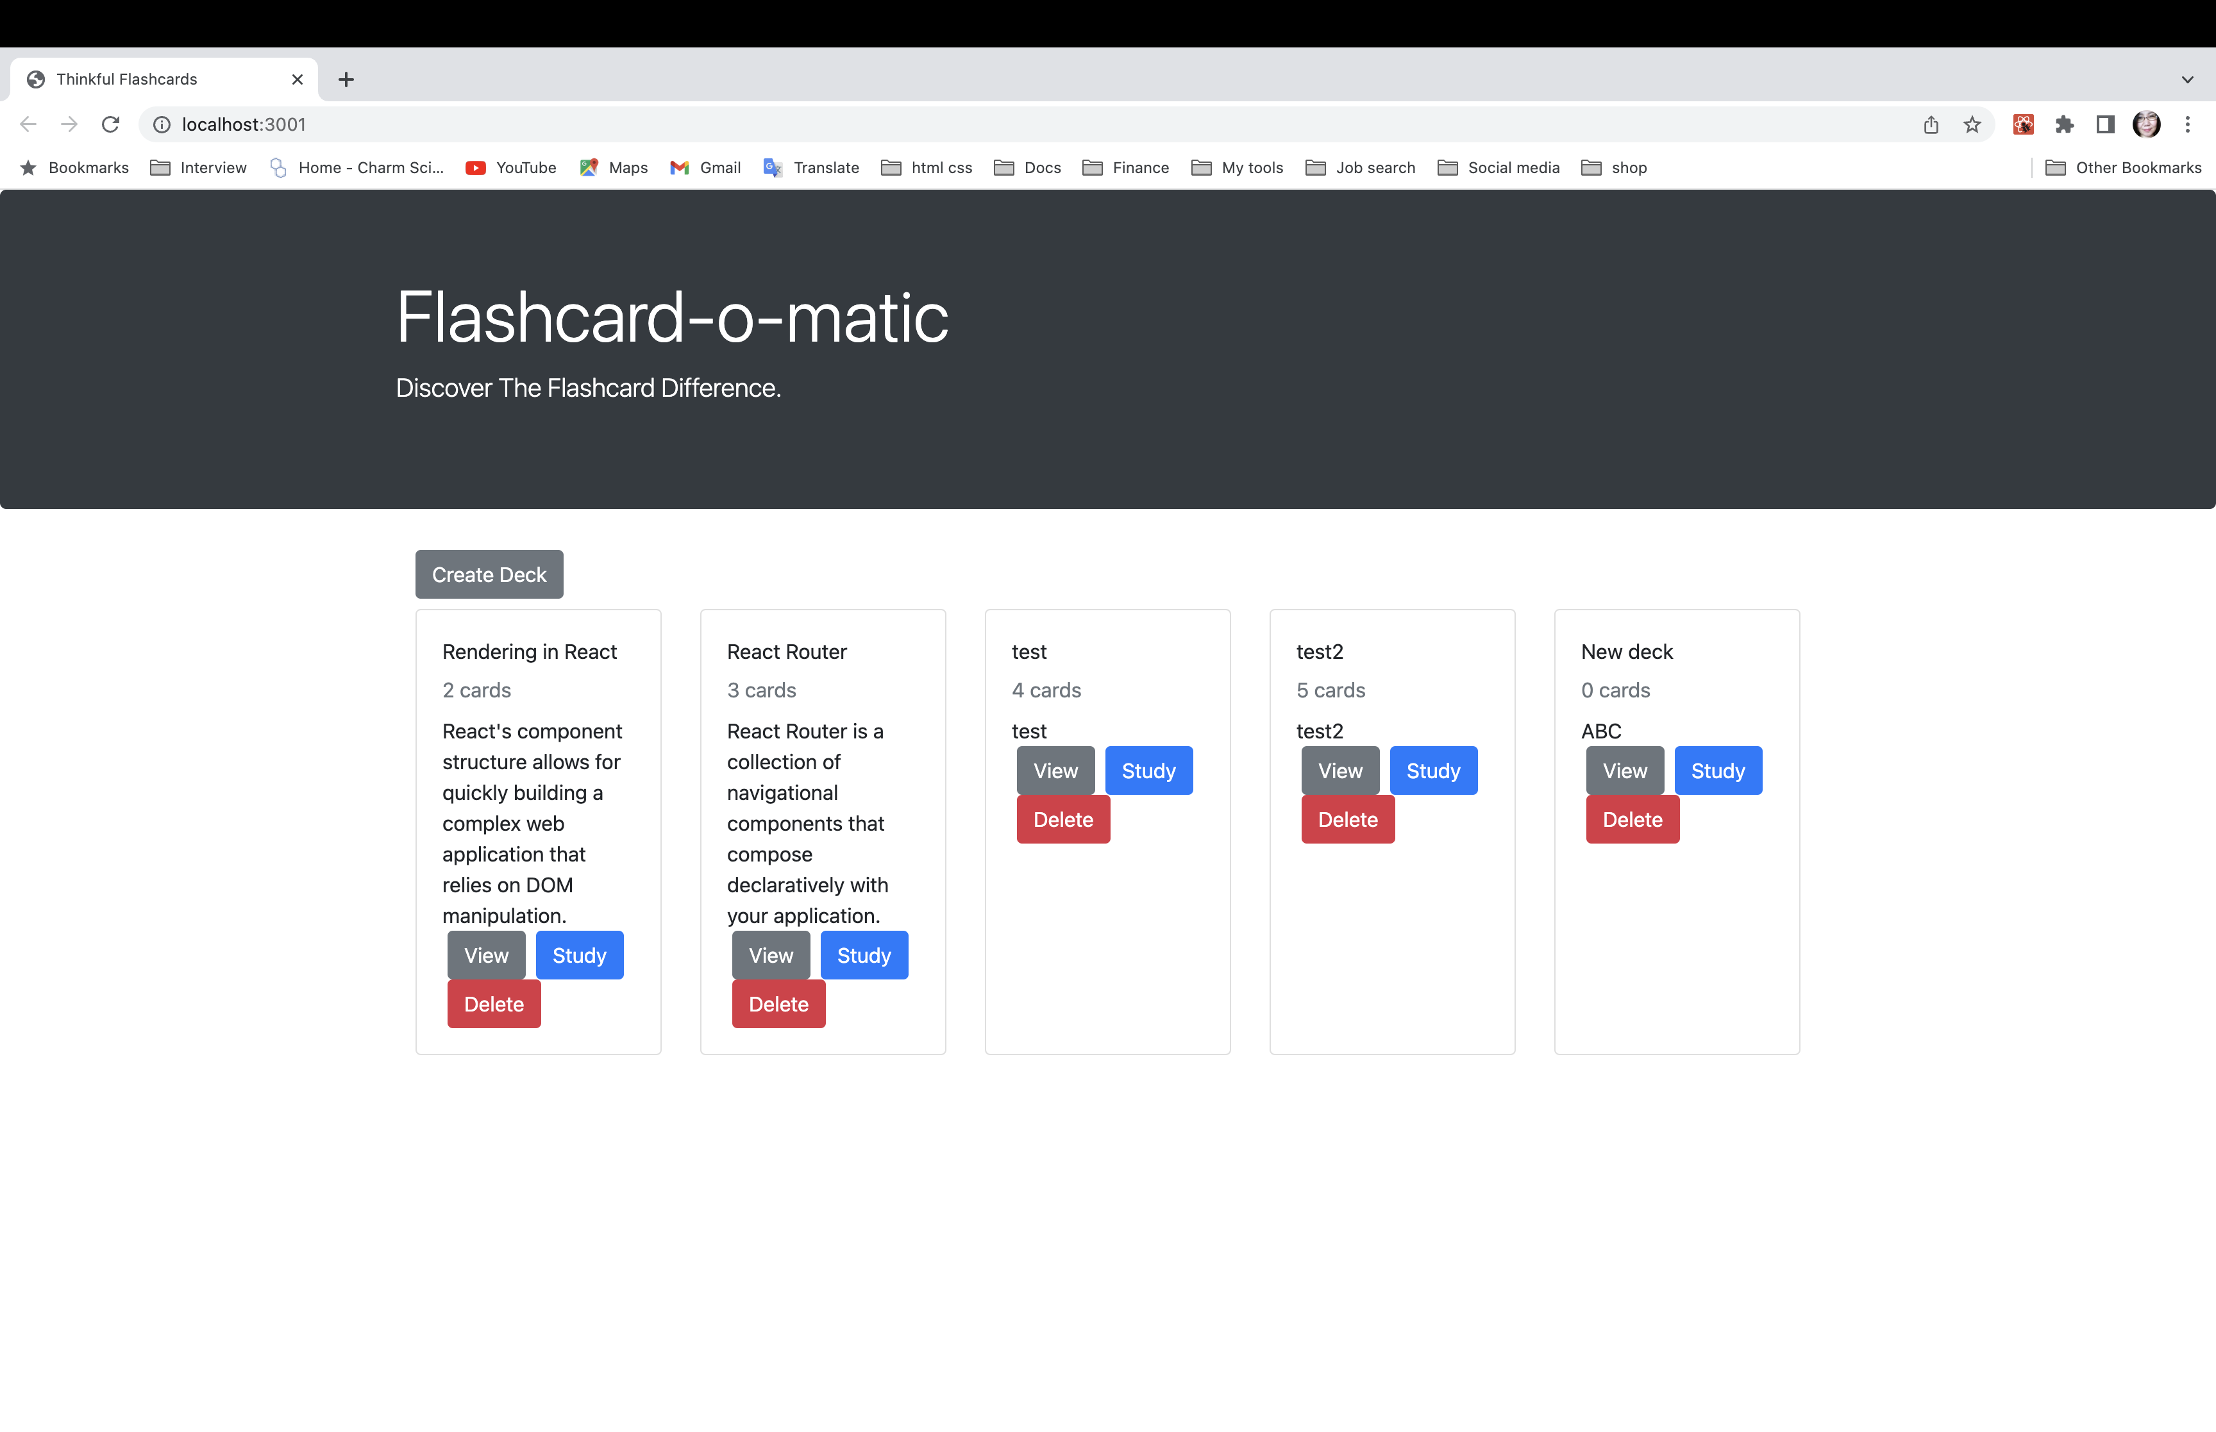2216x1432 pixels.
Task: Open the browser three-dot menu
Action: [x=2187, y=124]
